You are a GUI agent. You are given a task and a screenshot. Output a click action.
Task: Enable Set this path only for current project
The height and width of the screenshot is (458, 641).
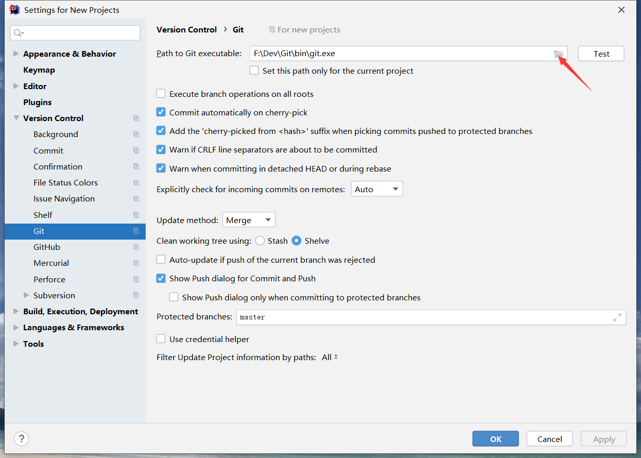pyautogui.click(x=254, y=70)
